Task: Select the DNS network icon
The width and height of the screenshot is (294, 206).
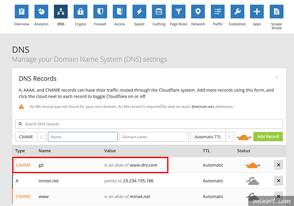Action: (61, 12)
